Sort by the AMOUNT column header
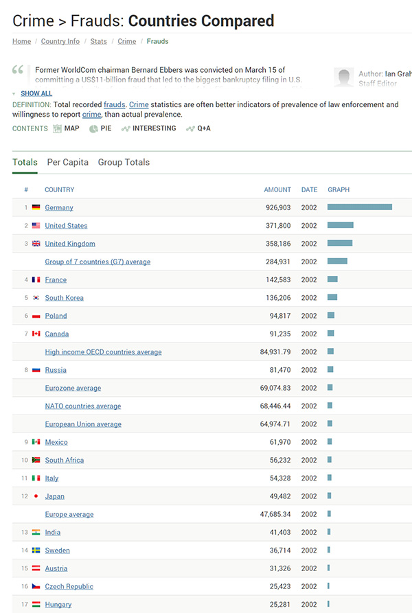Image resolution: width=412 pixels, height=613 pixels. pos(277,189)
